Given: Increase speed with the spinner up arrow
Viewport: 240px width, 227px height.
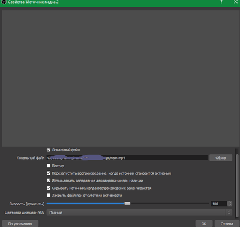Looking at the screenshot, I should 230,202.
